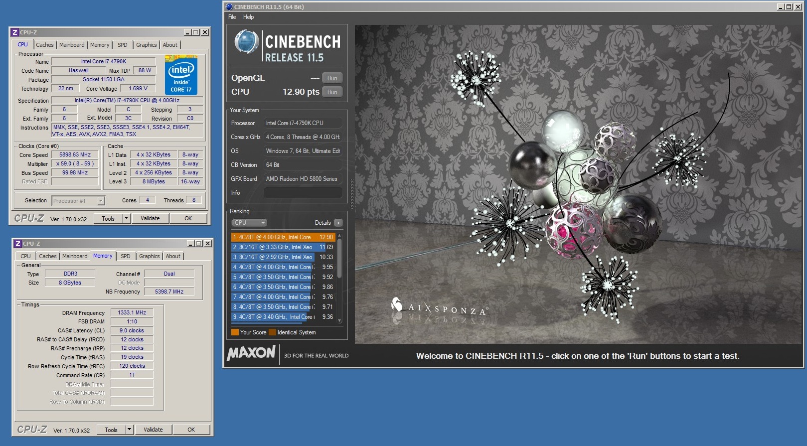This screenshot has height=446, width=807.
Task: Click Tools button in top CPU-Z window
Action: coord(108,218)
